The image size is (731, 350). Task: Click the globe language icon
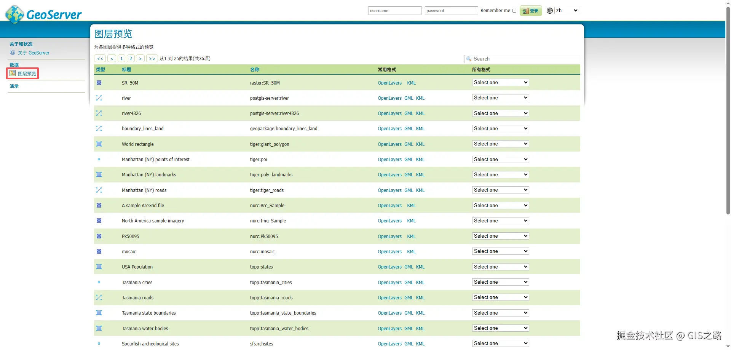(549, 11)
